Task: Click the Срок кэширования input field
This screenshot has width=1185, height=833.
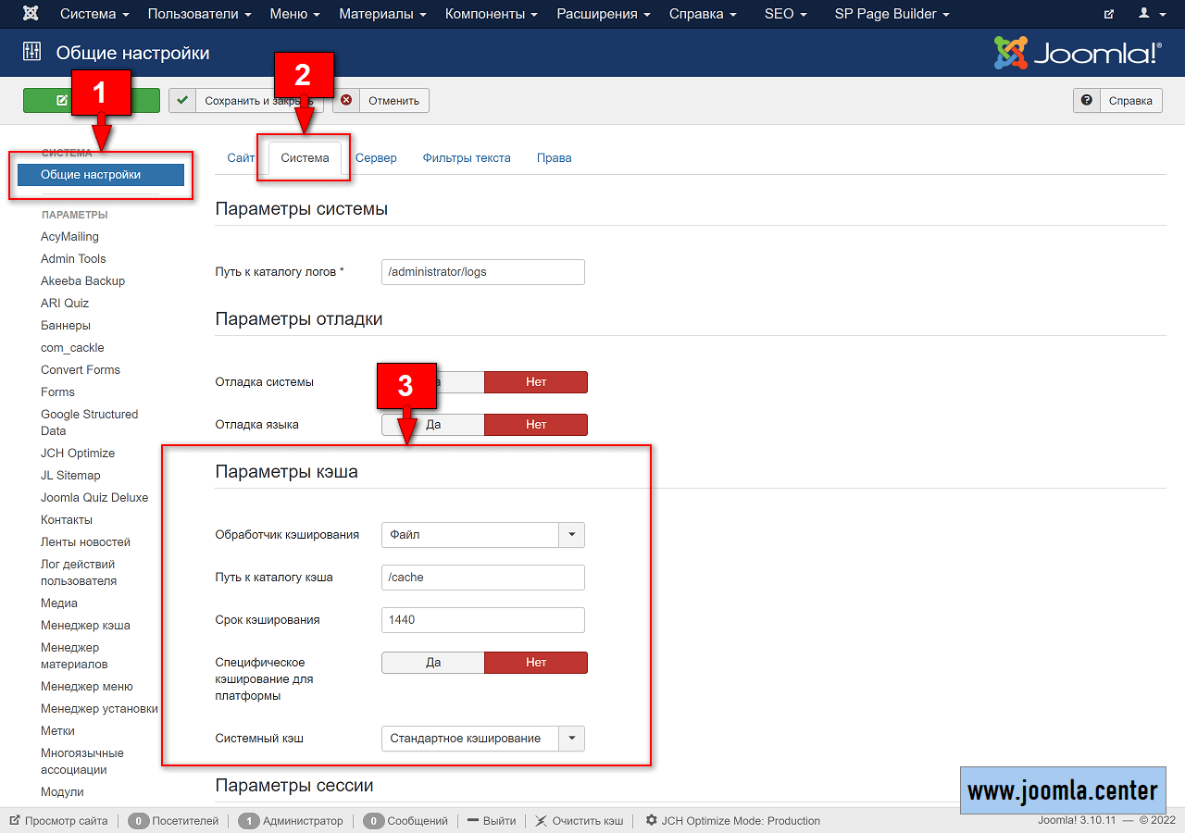Action: coord(482,620)
